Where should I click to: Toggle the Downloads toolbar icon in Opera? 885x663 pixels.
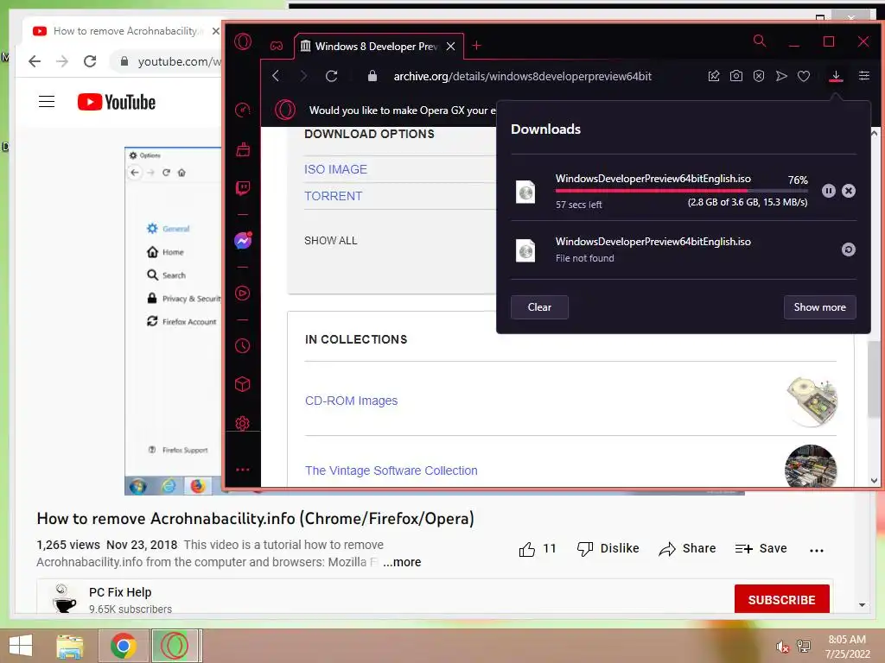click(836, 76)
